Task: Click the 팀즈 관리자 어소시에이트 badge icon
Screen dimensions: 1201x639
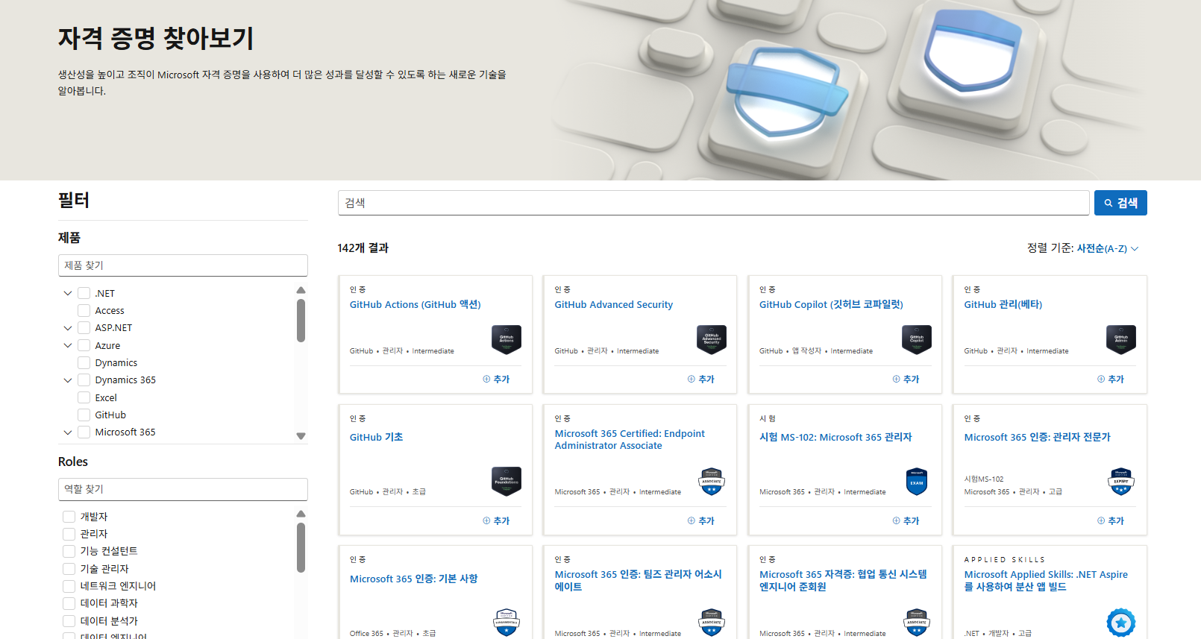Action: pyautogui.click(x=712, y=622)
